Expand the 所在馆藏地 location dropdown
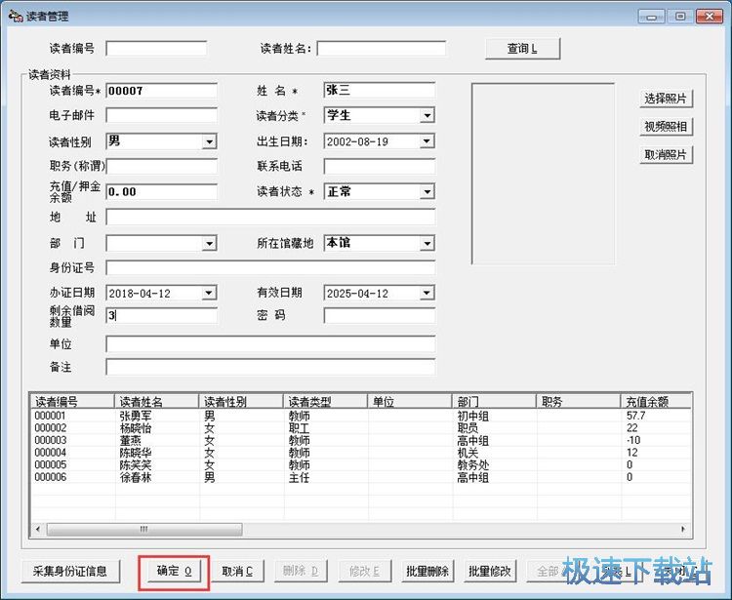The image size is (732, 600). [427, 244]
